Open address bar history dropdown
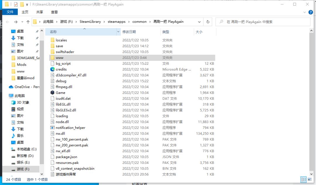 pyautogui.click(x=199, y=22)
